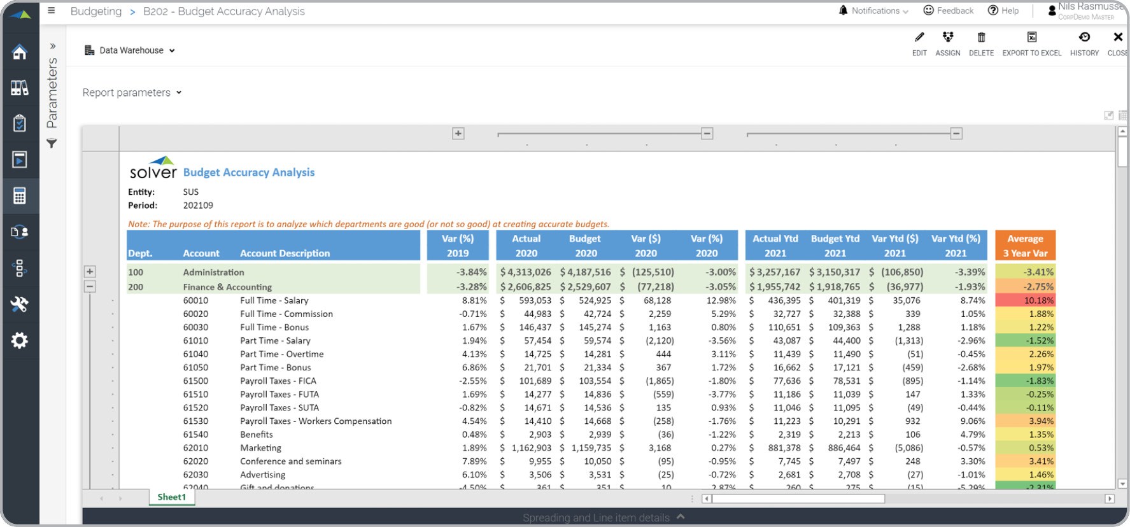Open the Settings gear in sidebar
Screen dimensions: 1130x527
(x=20, y=341)
